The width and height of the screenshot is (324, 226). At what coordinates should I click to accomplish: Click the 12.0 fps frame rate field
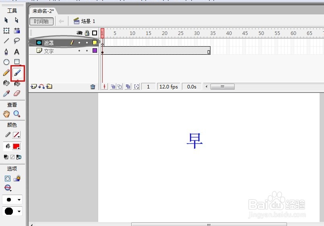coord(169,87)
